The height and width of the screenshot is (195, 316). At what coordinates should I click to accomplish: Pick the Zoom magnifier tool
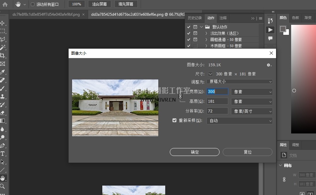coord(3,186)
